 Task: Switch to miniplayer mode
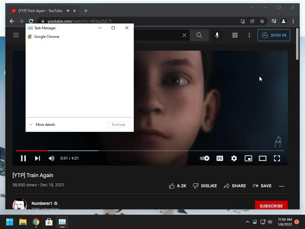[x=248, y=158]
